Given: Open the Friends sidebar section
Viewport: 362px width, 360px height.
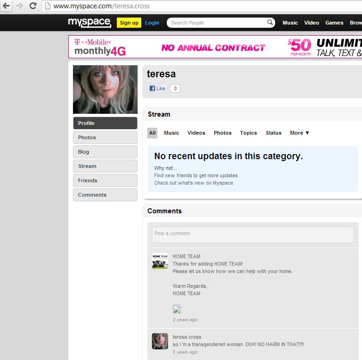Looking at the screenshot, I should pos(105,180).
